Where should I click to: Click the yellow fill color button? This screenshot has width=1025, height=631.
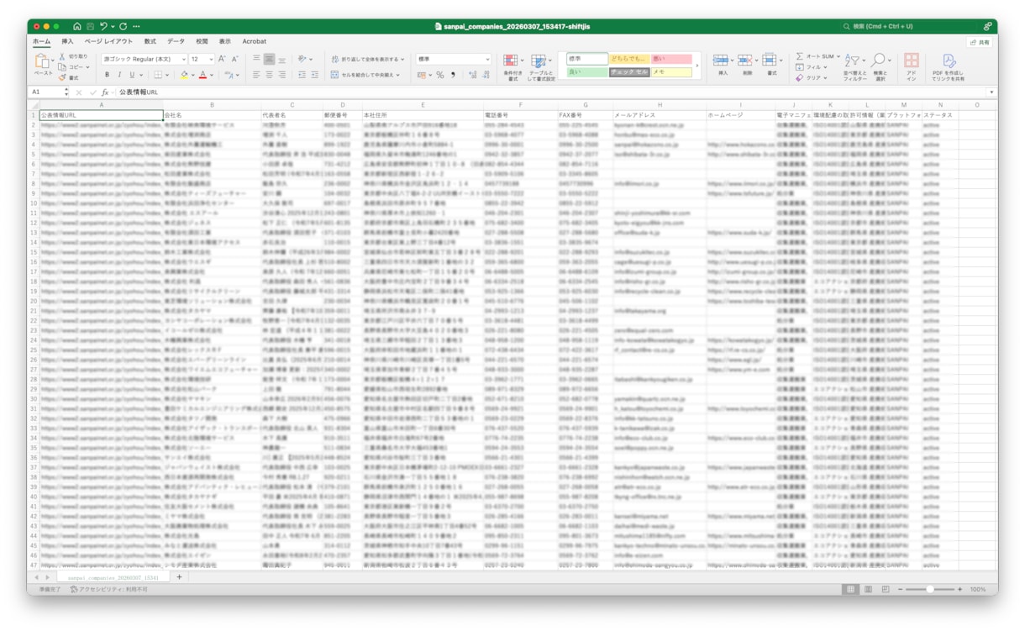coord(184,75)
